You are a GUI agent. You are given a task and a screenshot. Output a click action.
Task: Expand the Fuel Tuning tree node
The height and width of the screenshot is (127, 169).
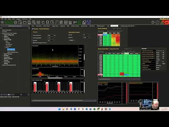3,38
